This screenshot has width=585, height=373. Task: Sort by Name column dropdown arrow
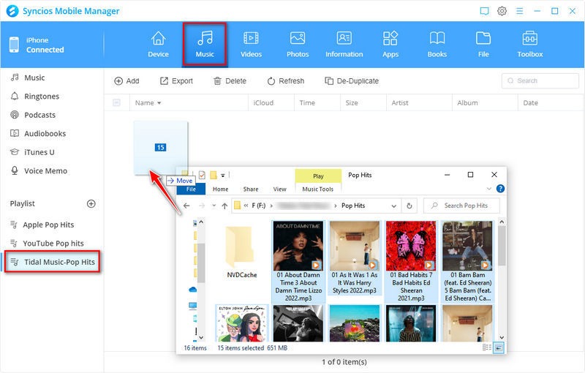pyautogui.click(x=159, y=103)
